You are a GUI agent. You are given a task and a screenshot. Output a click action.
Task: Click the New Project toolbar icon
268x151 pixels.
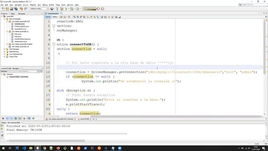pyautogui.click(x=7, y=9)
